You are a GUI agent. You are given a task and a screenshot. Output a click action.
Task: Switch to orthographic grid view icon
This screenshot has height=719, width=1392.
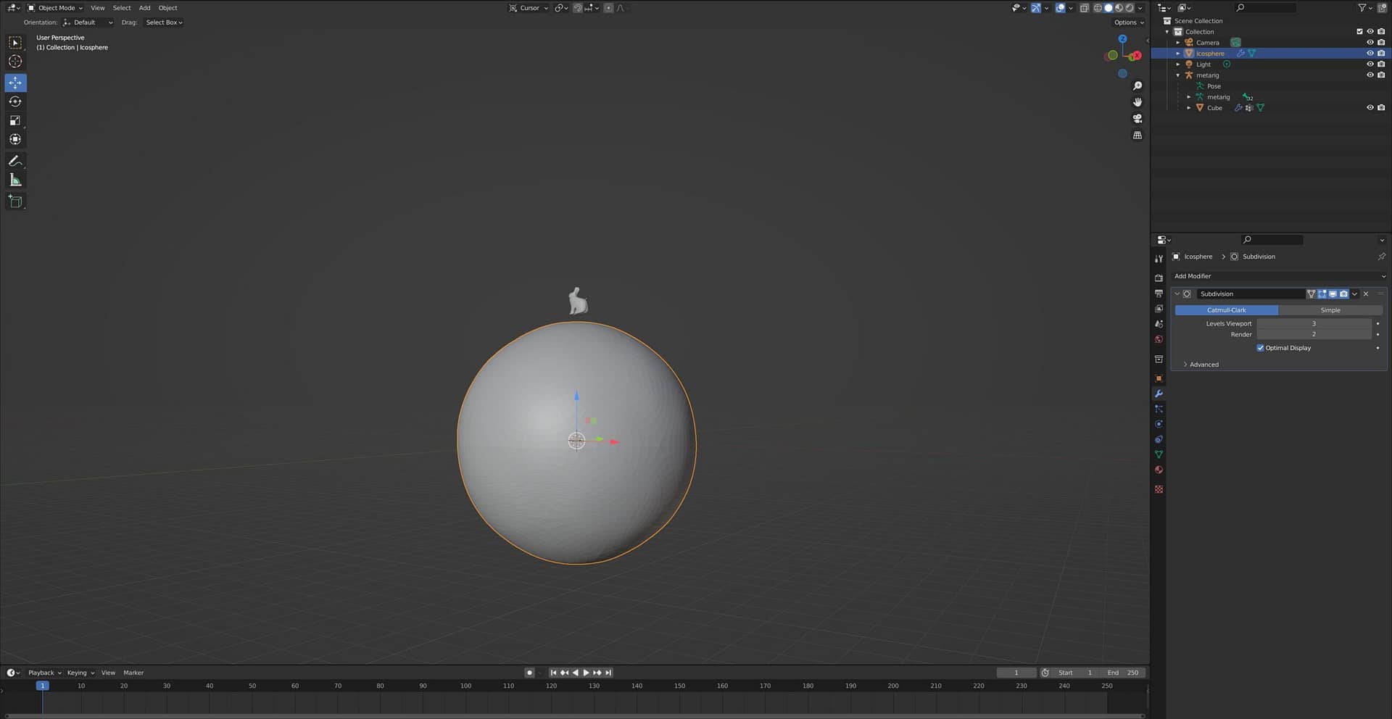(1137, 136)
